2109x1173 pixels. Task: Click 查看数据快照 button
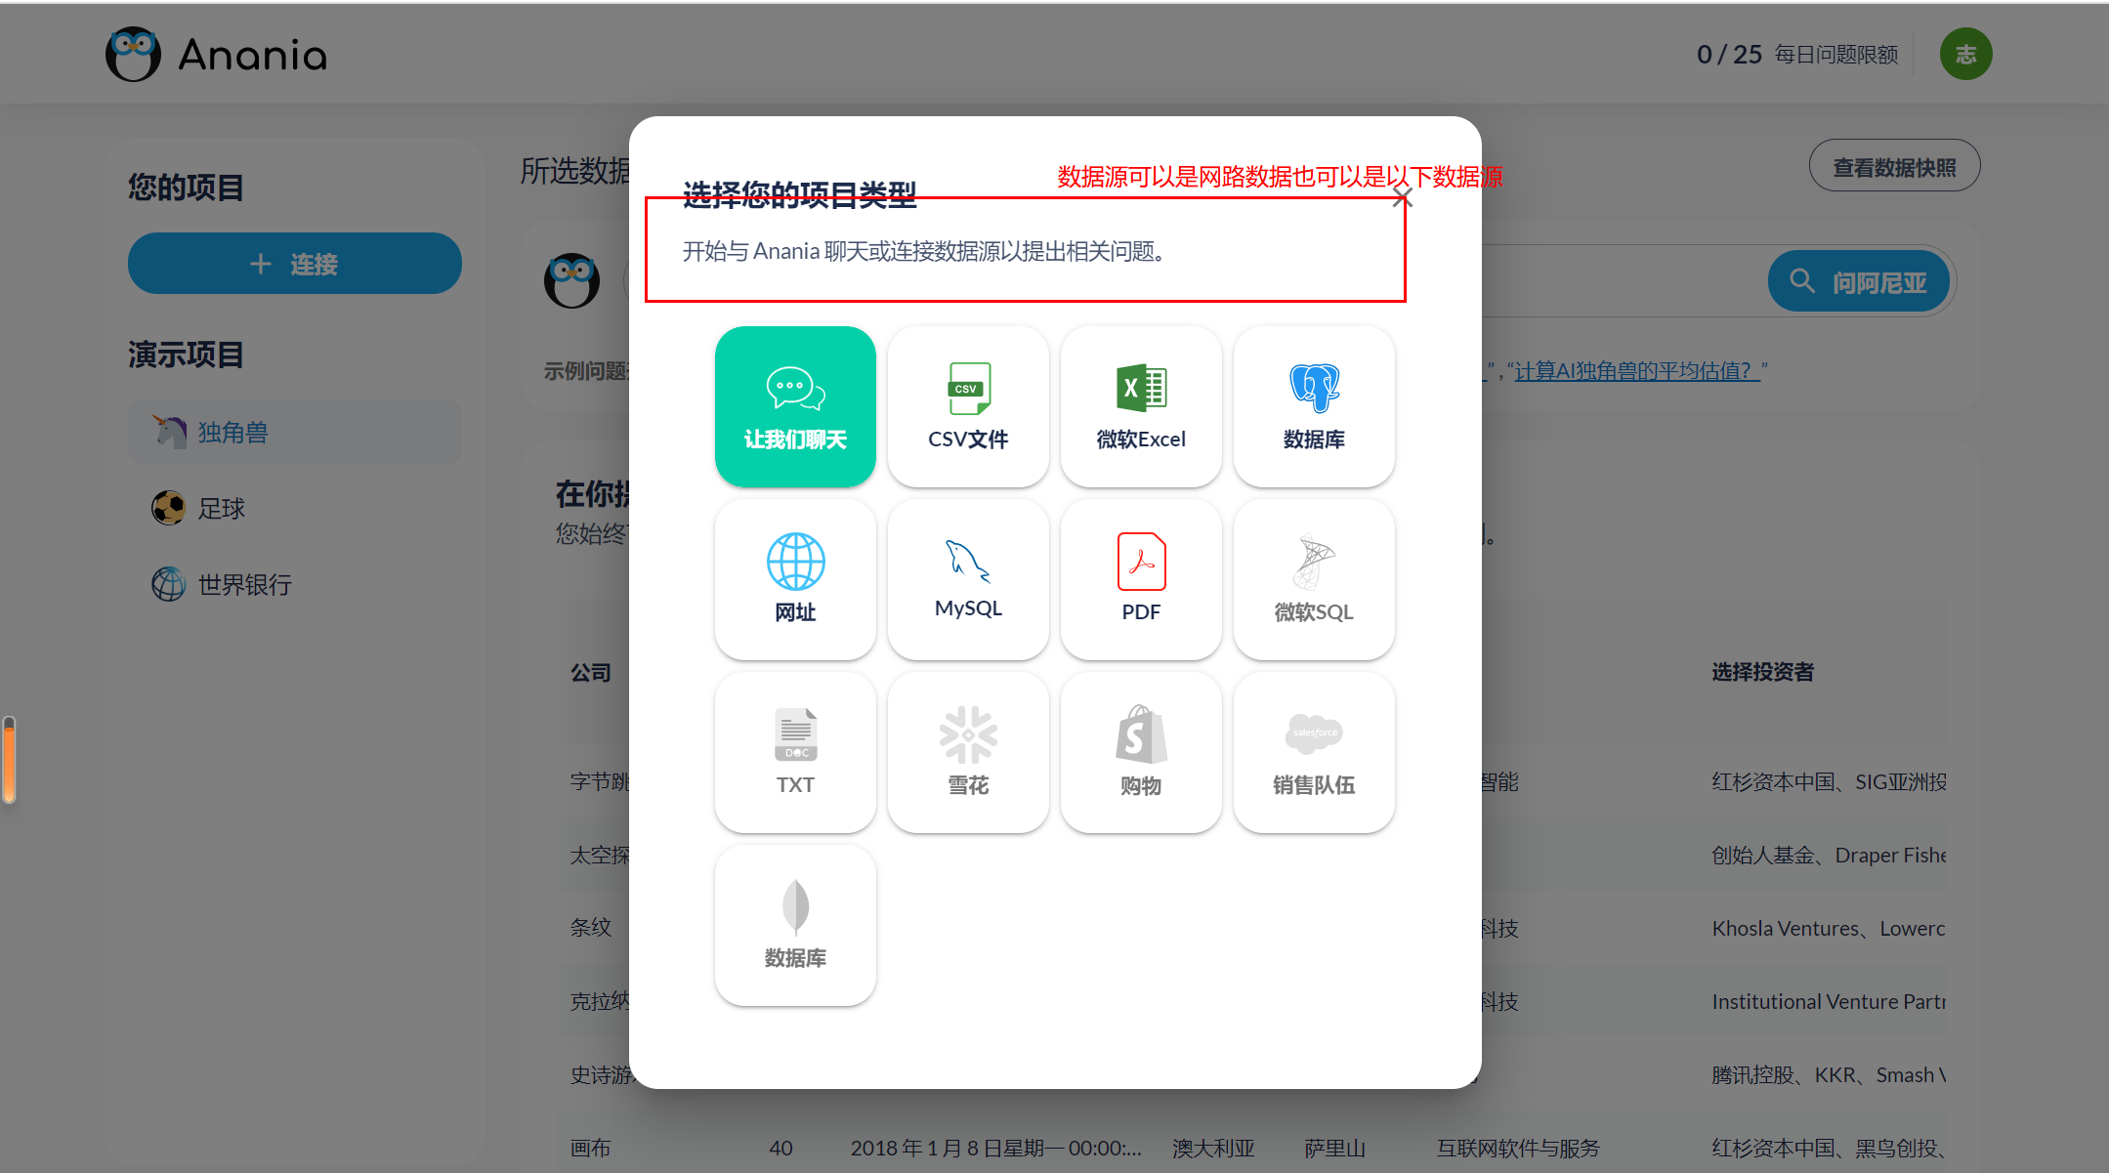pos(1893,167)
